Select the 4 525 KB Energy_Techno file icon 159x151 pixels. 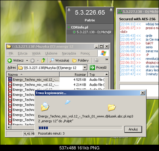tap(10, 80)
